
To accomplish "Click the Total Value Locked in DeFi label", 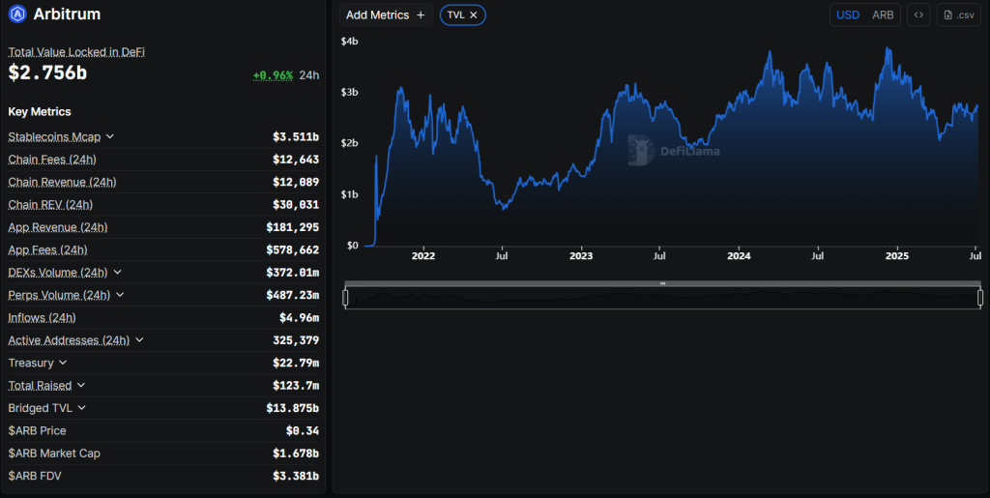I will click(76, 51).
